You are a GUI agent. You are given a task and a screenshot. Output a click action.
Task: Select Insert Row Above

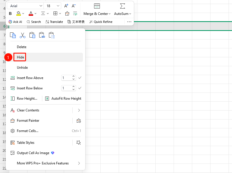[30, 78]
